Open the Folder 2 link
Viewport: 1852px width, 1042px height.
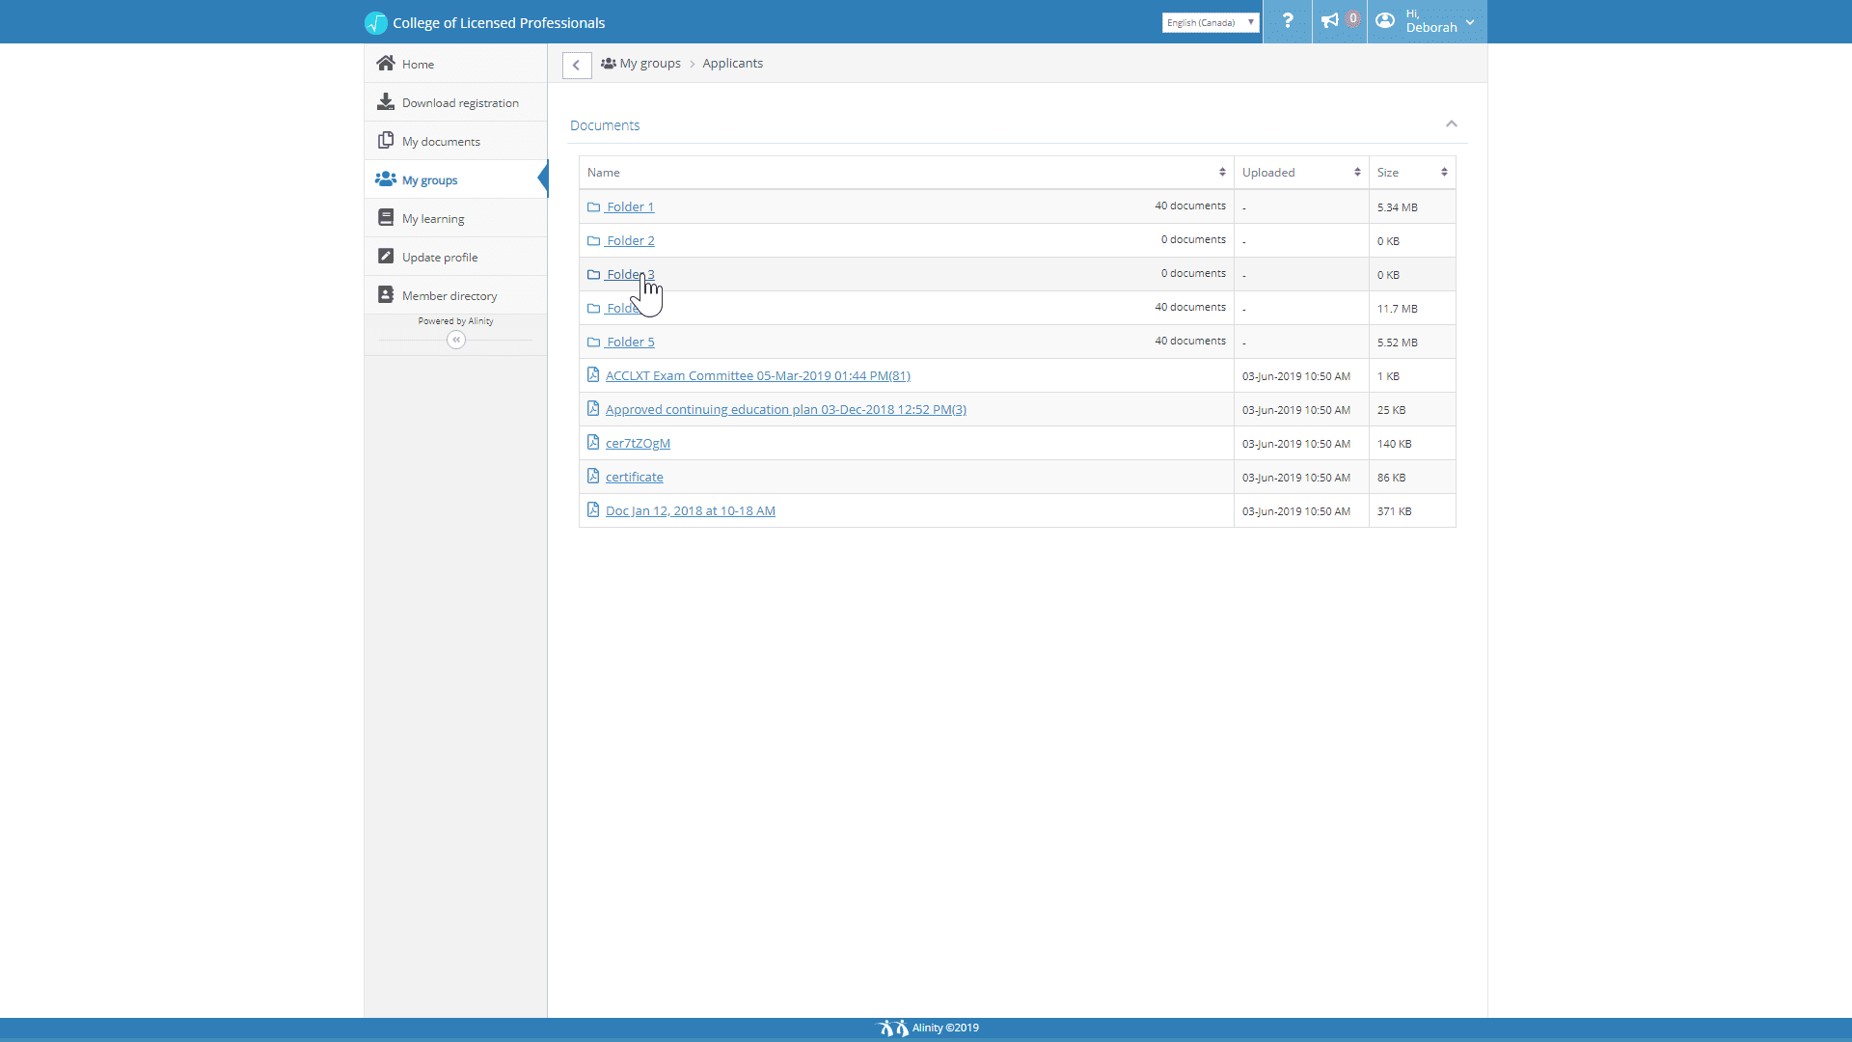(x=630, y=240)
